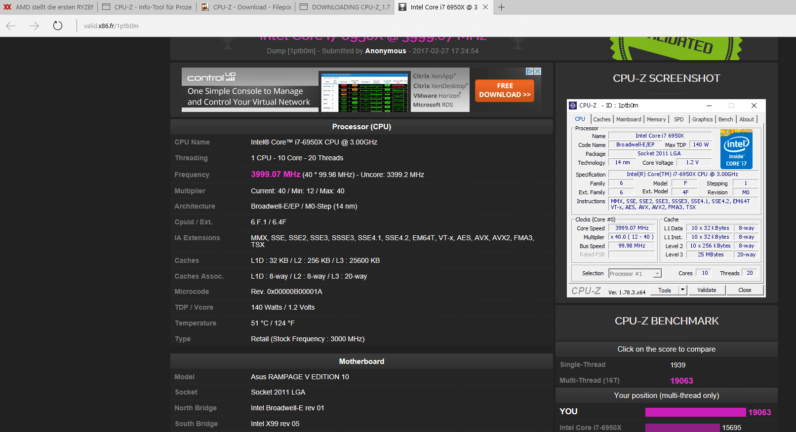796x432 pixels.
Task: Click the Intel Core i7-6950X comparison bar
Action: pos(682,428)
